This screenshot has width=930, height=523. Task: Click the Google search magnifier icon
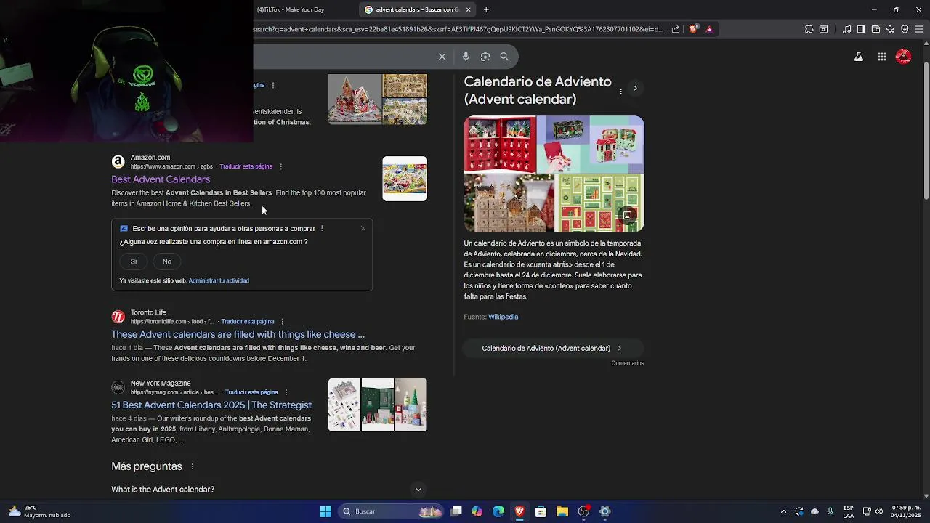[x=504, y=57]
